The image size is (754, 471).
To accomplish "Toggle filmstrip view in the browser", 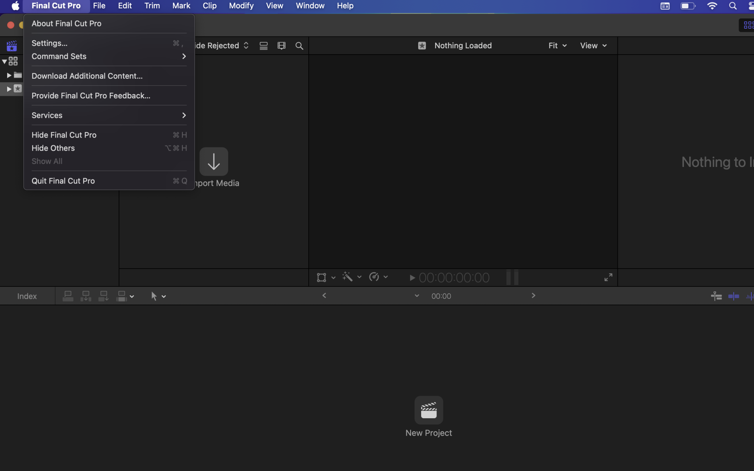I will [281, 46].
